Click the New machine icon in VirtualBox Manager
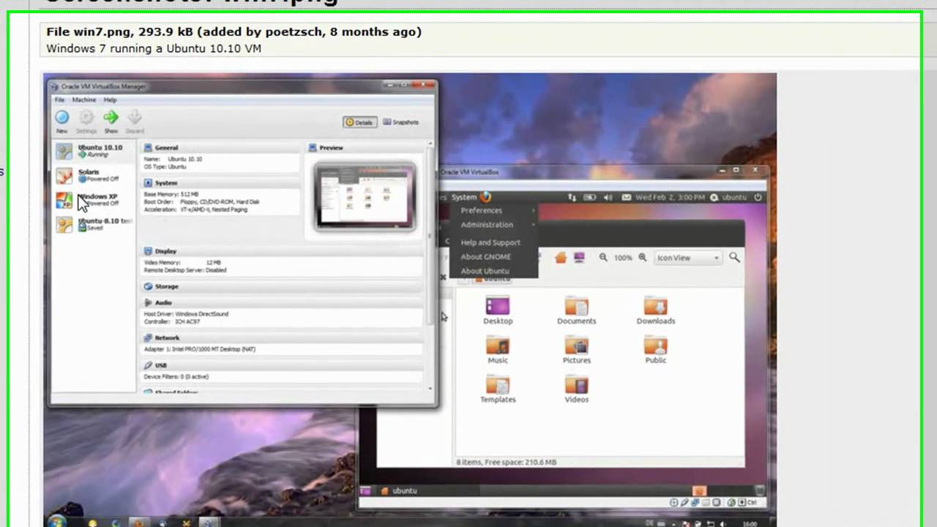 point(62,117)
